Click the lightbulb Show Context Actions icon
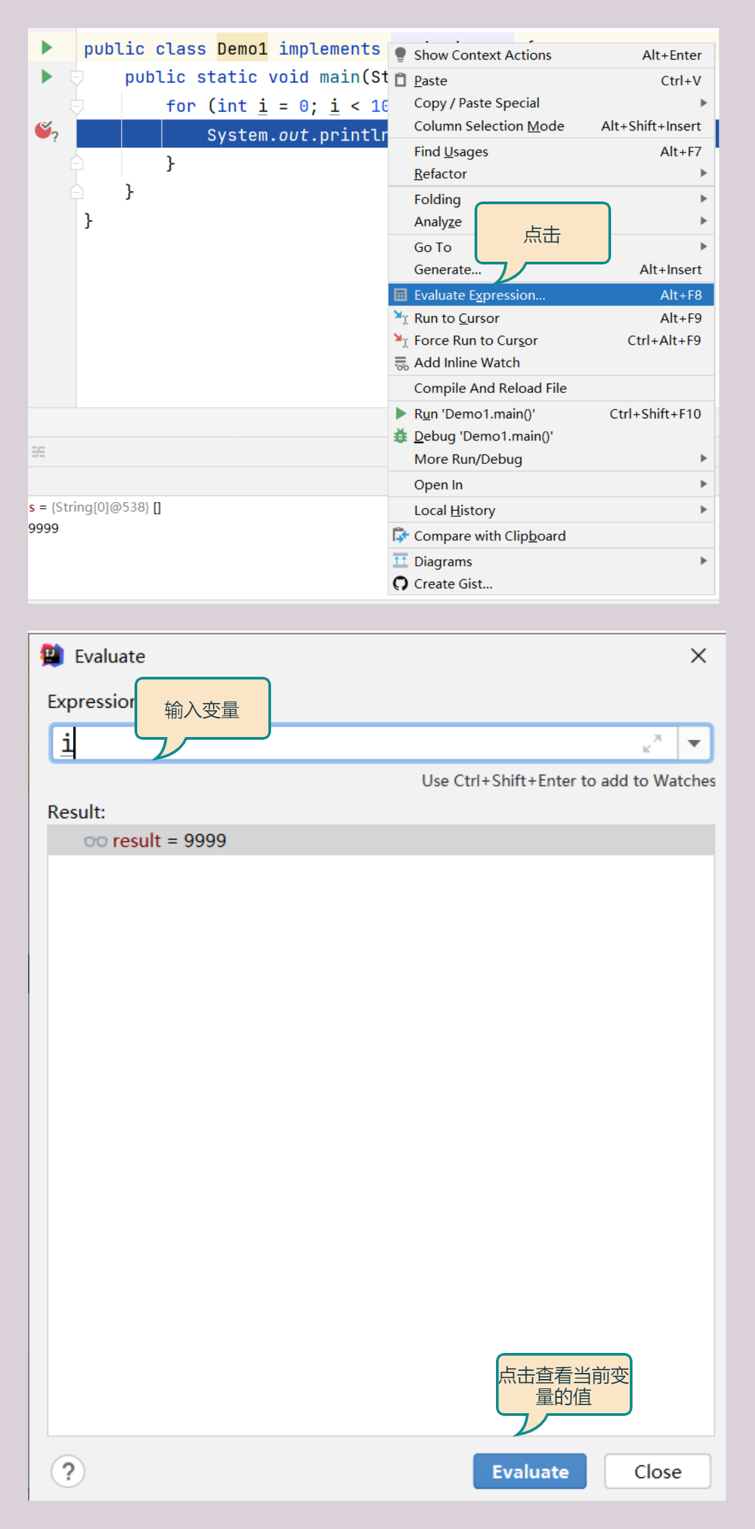 click(x=400, y=55)
